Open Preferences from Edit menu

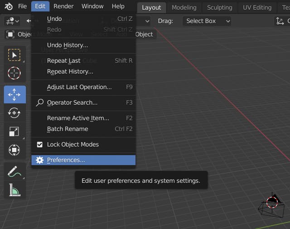pos(83,160)
